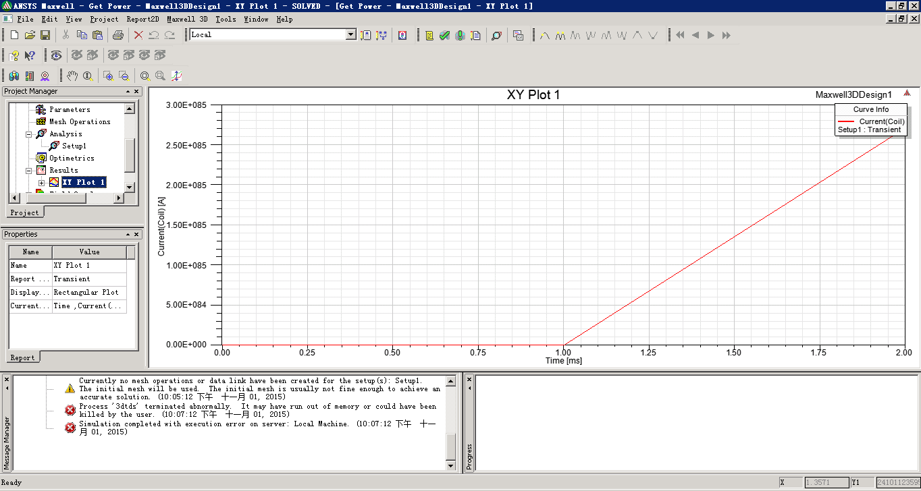This screenshot has width=921, height=491.
Task: Expand the XY Plot 1 node
Action: (x=41, y=182)
